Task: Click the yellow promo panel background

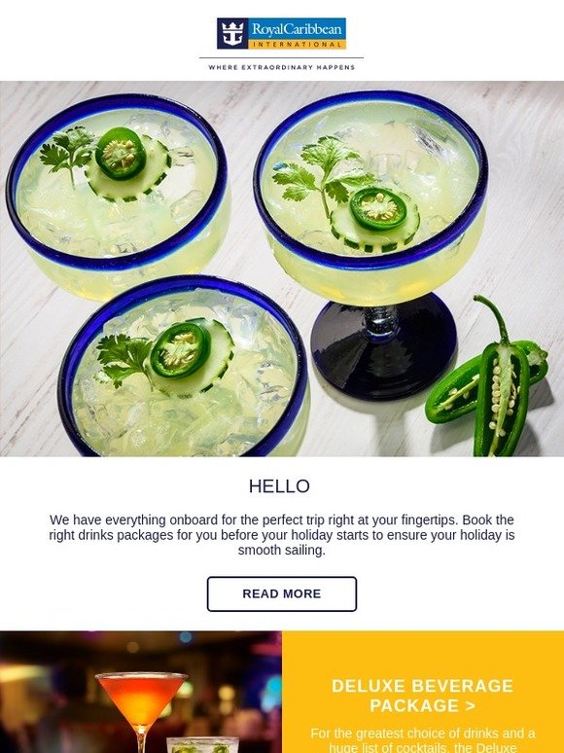Action: point(422,653)
